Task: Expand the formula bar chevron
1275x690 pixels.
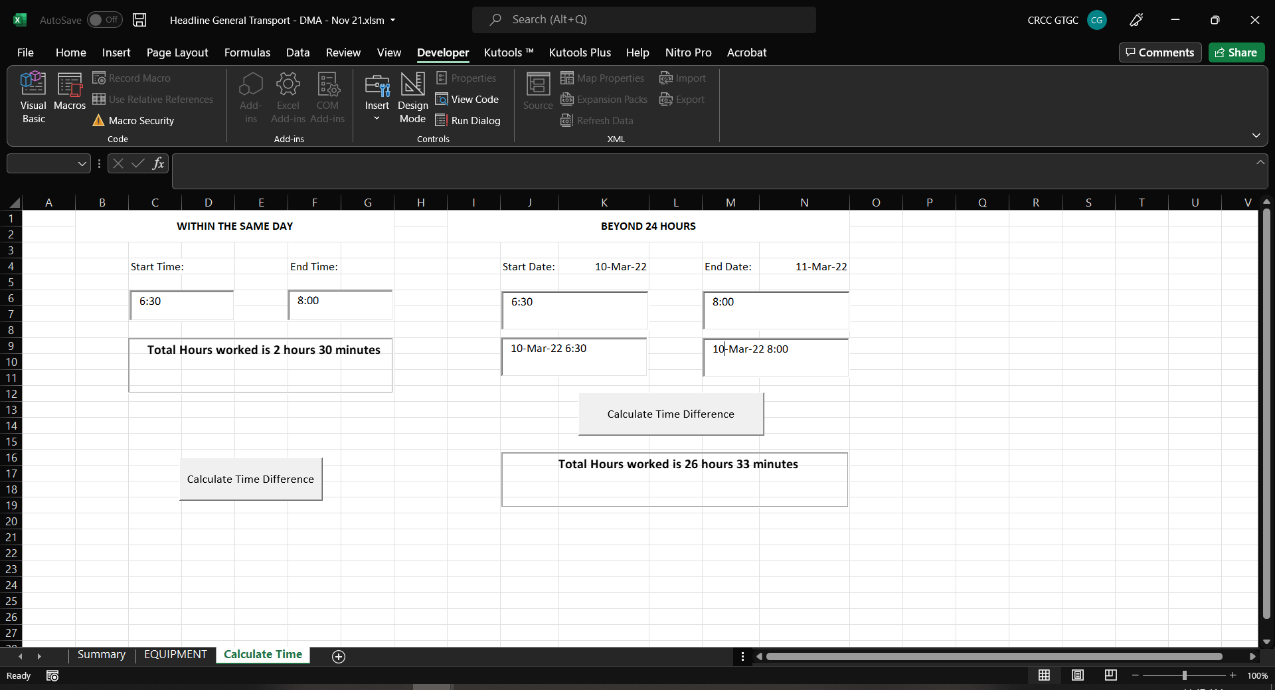Action: point(1260,162)
